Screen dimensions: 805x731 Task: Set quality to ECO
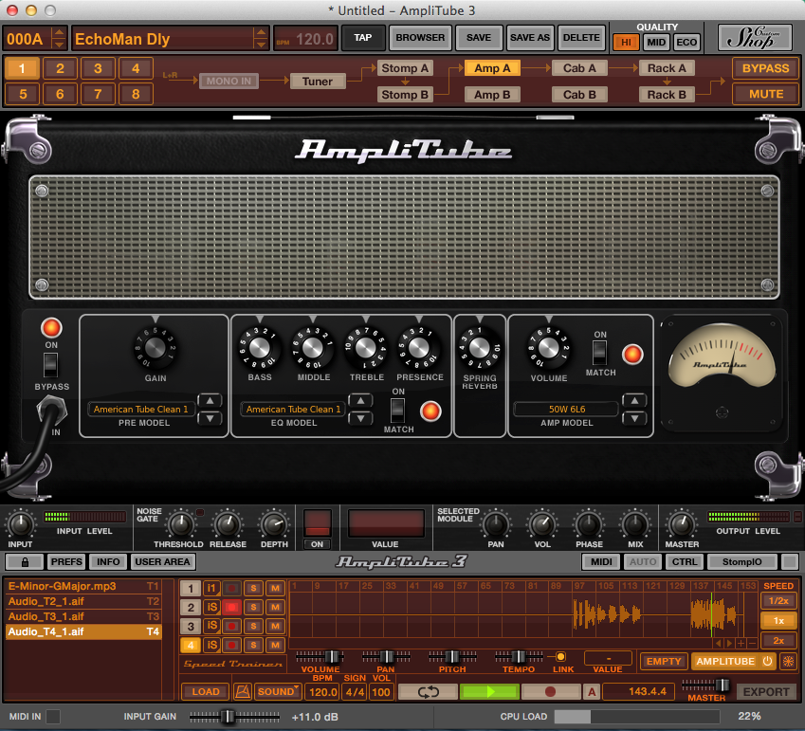(686, 42)
